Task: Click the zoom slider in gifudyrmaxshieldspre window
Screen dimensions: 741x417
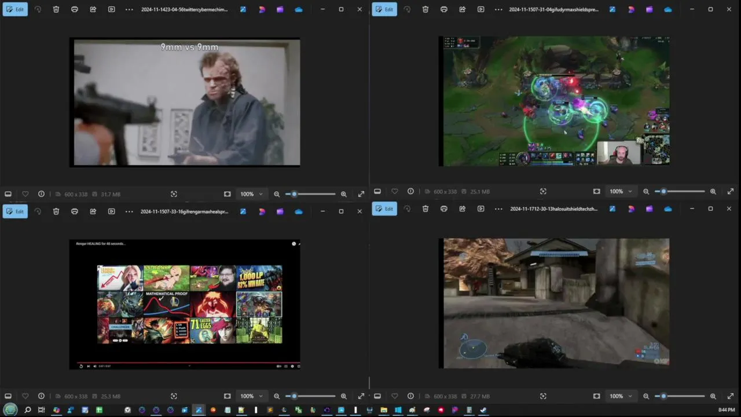Action: pos(680,191)
